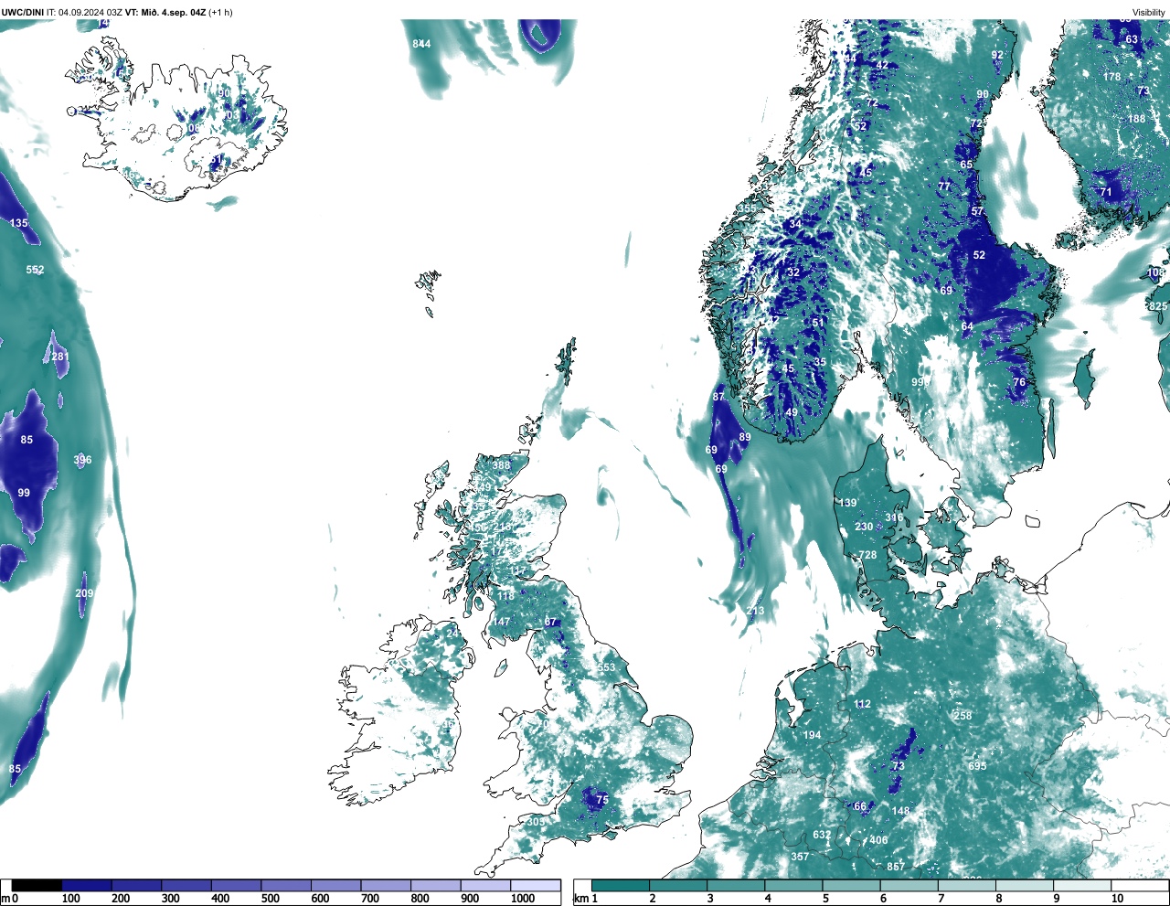
Task: Click the '188' value in Finland
Action: click(x=1136, y=119)
